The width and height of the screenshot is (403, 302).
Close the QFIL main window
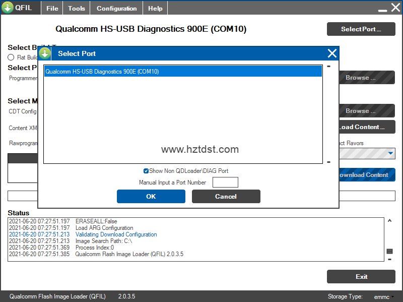(x=395, y=8)
